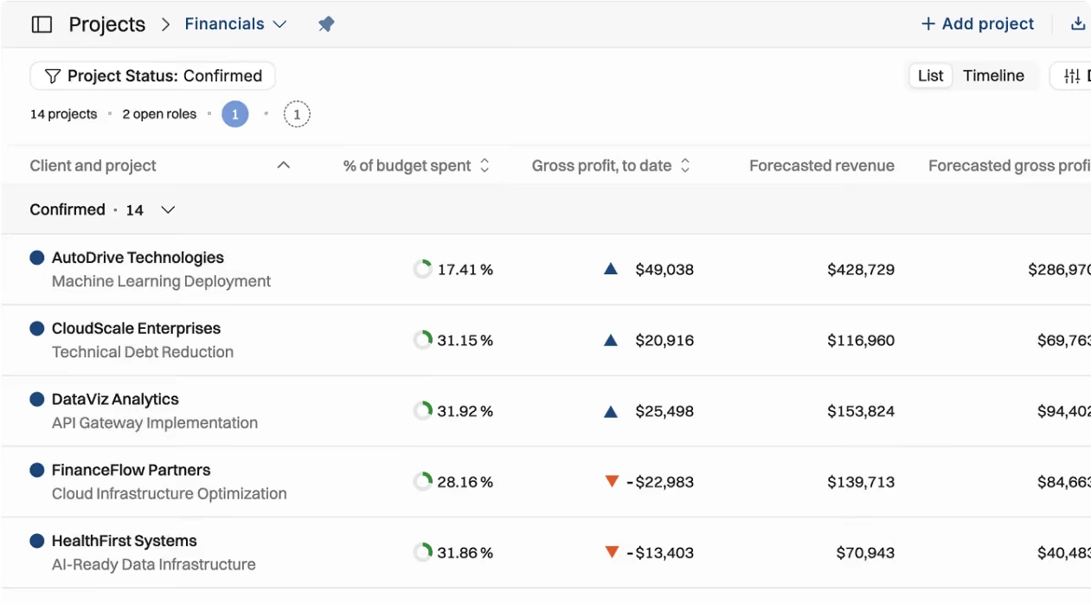Open FinanceFlow Partners project

click(x=132, y=471)
